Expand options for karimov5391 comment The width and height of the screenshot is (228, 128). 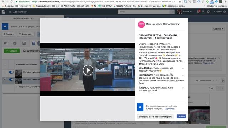tap(183, 75)
